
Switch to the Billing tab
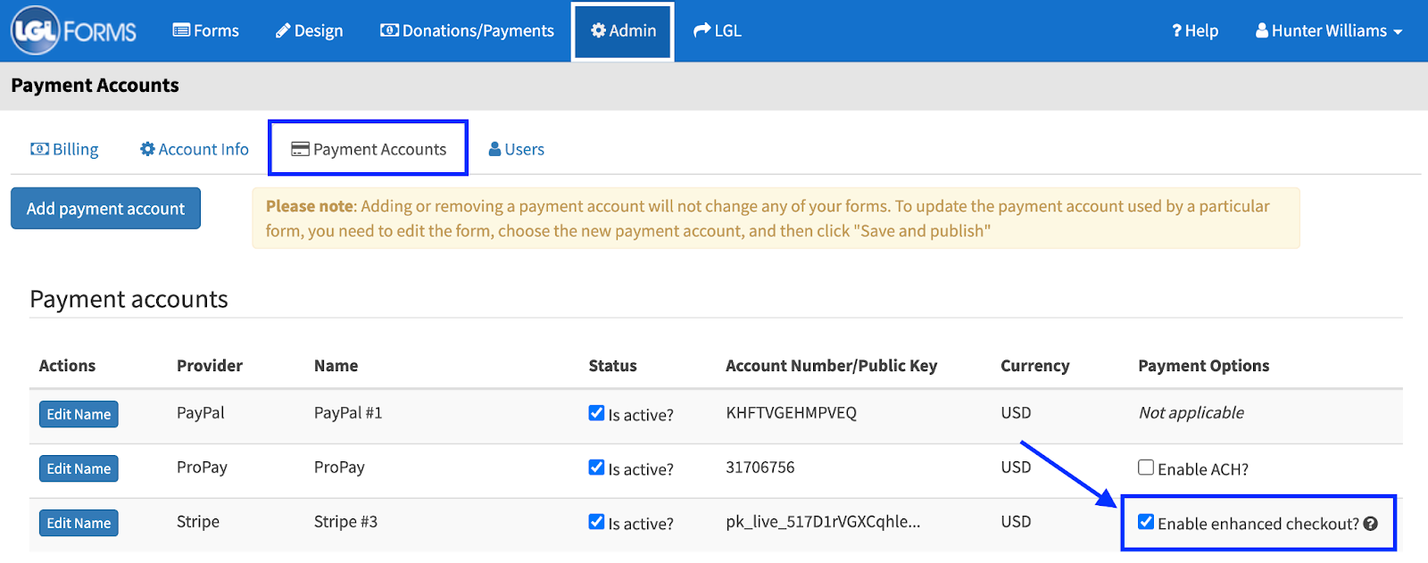(x=64, y=149)
